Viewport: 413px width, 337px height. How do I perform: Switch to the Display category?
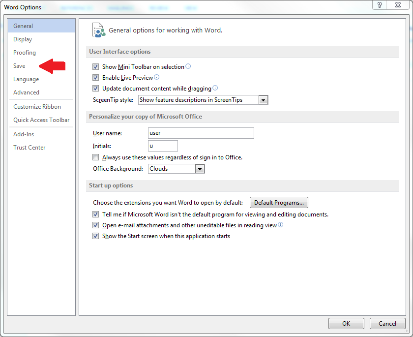(x=41, y=39)
